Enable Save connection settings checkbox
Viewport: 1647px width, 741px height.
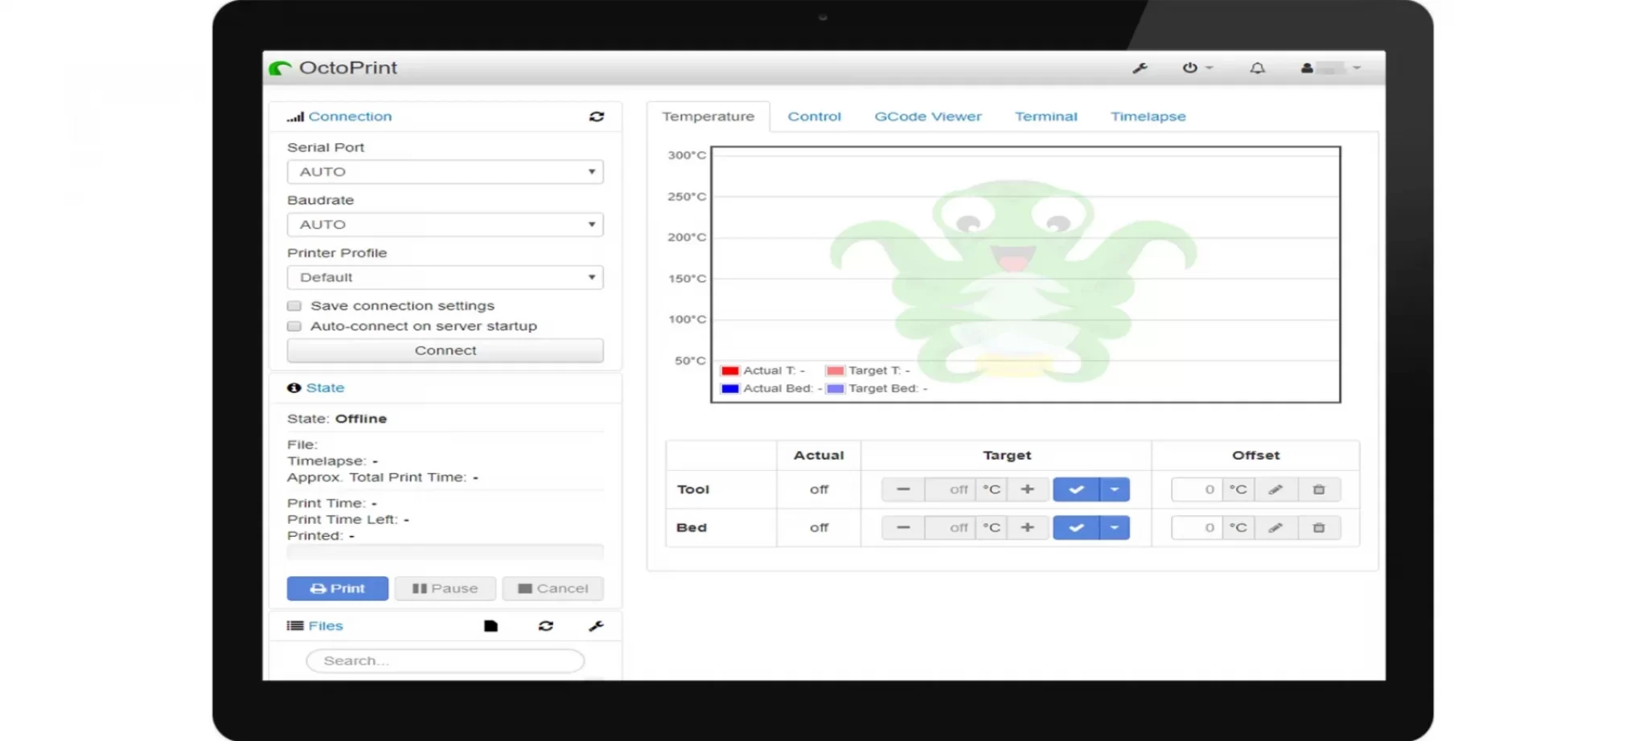294,306
